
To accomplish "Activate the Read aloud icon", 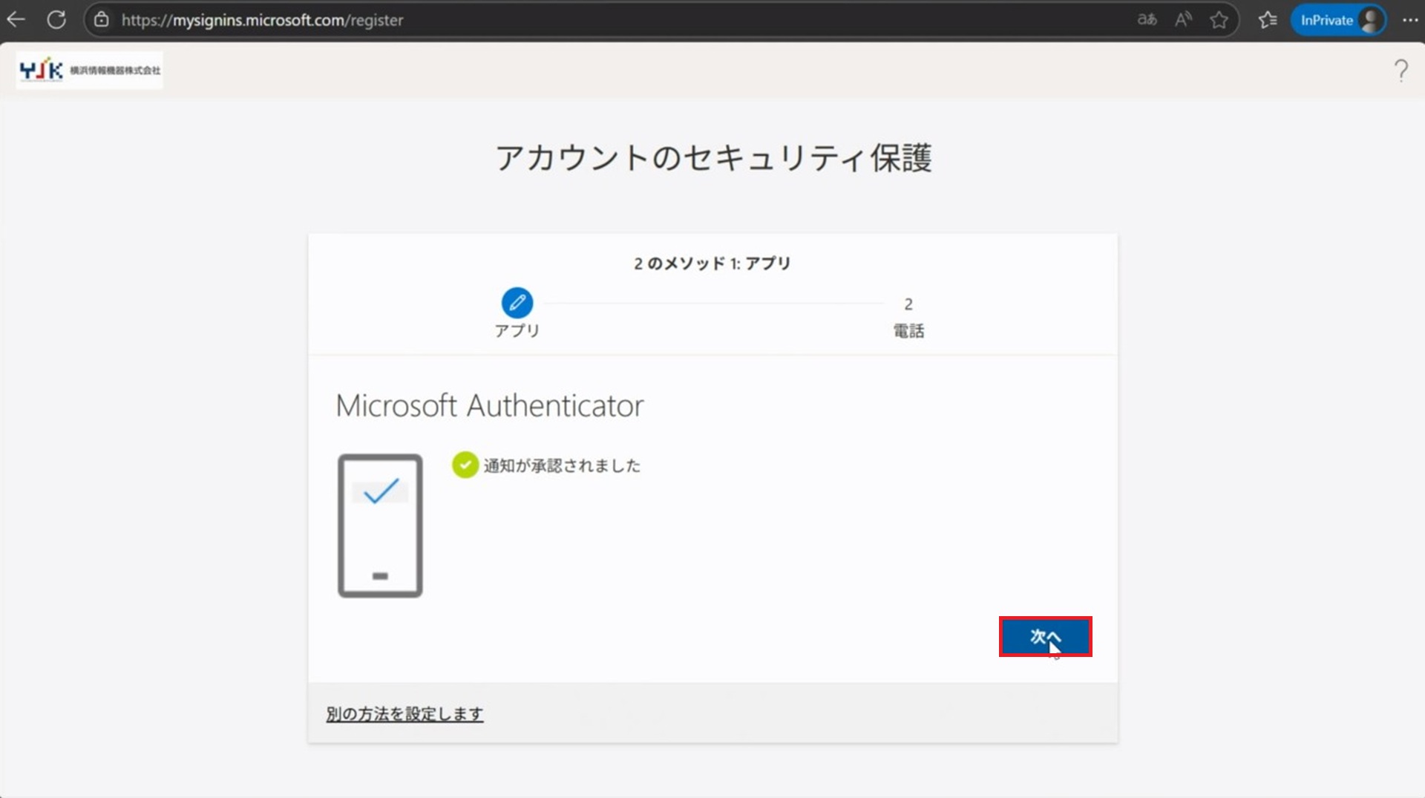I will (1183, 20).
